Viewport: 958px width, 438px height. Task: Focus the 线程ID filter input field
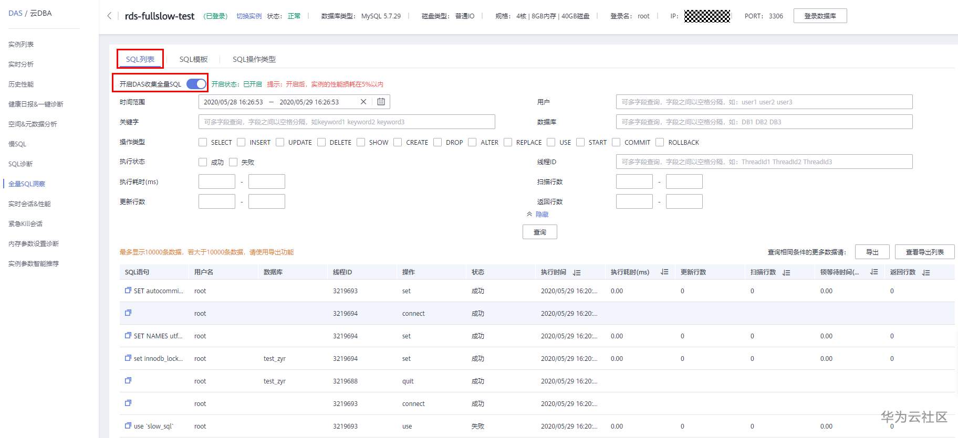point(764,162)
